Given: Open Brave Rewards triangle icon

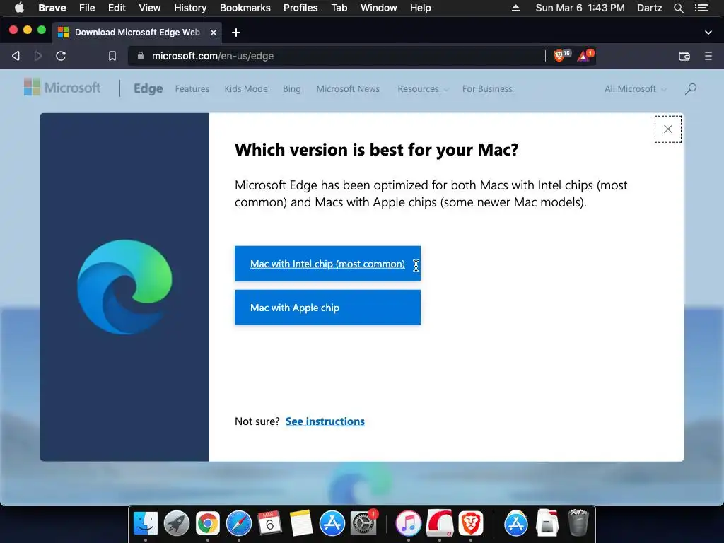Looking at the screenshot, I should (585, 56).
